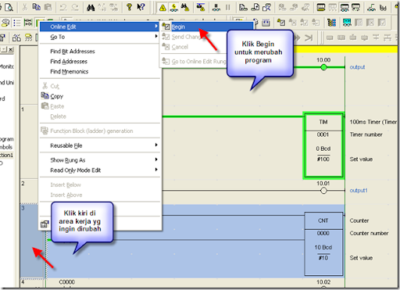Click the binoculars with warning triangle icon

[185, 8]
